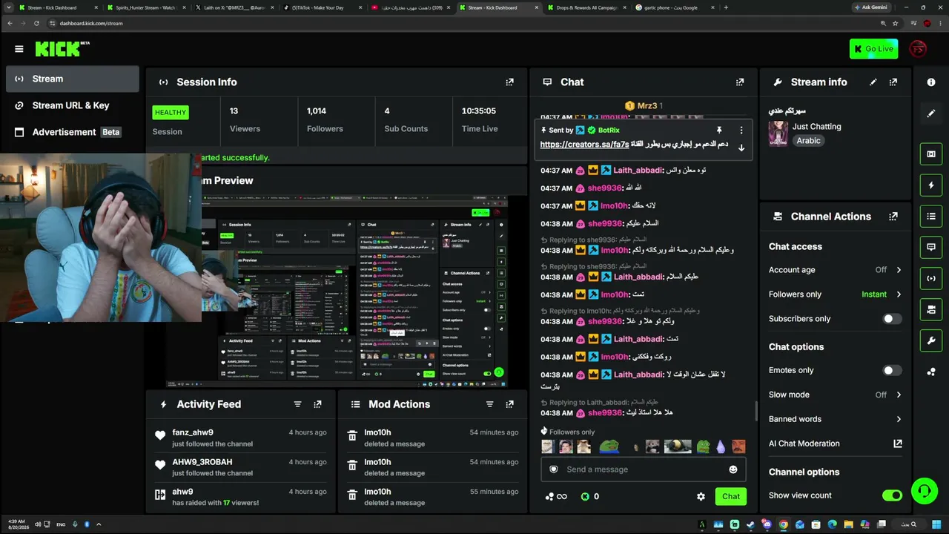Reload the page with browser refresh

click(36, 23)
